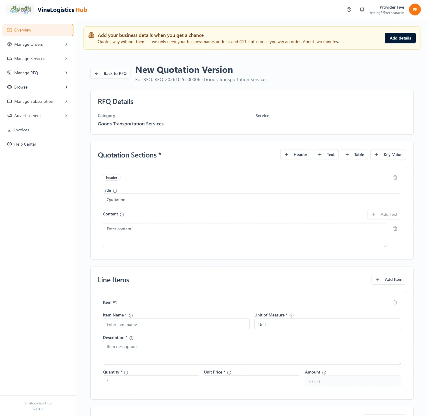This screenshot has height=416, width=428.
Task: Expand the Manage RFQ submenu chevron
Action: click(66, 73)
